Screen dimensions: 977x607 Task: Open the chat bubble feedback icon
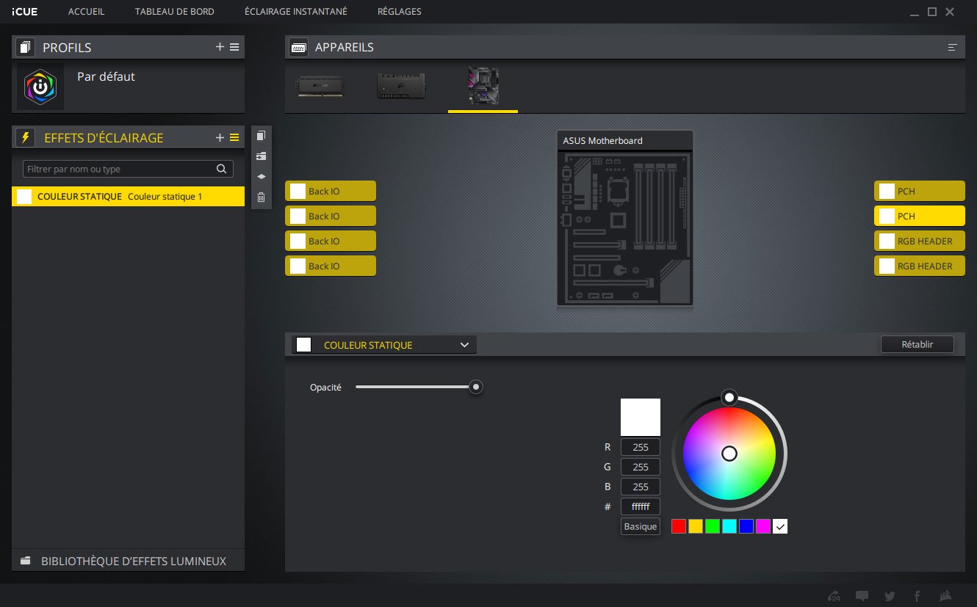[x=862, y=596]
